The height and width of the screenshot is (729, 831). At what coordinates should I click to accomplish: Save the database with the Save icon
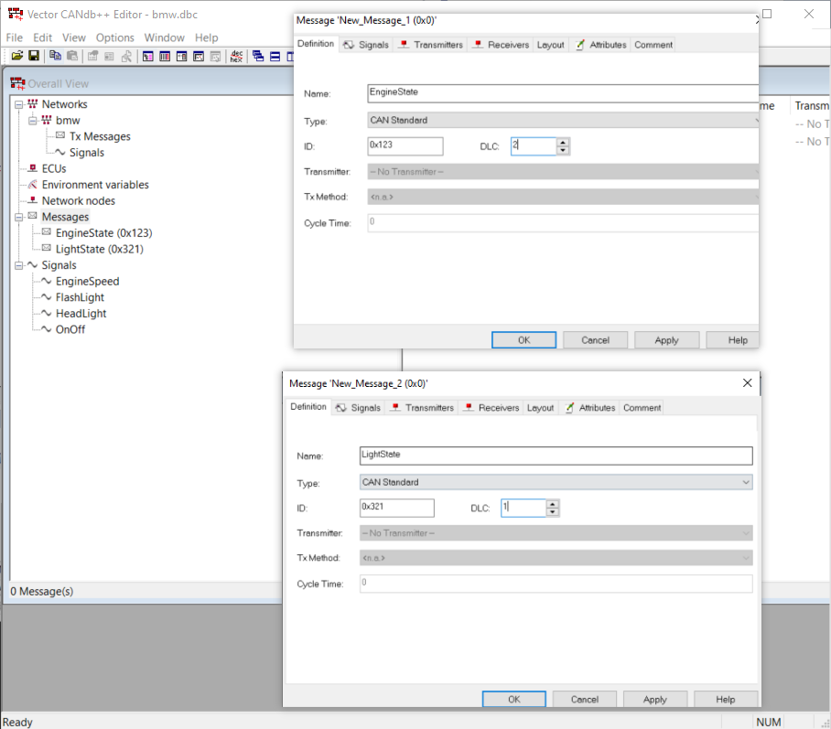[x=33, y=57]
